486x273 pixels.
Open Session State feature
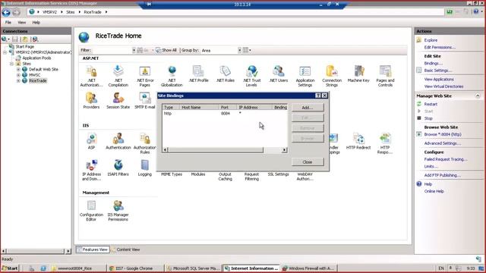pyautogui.click(x=118, y=101)
